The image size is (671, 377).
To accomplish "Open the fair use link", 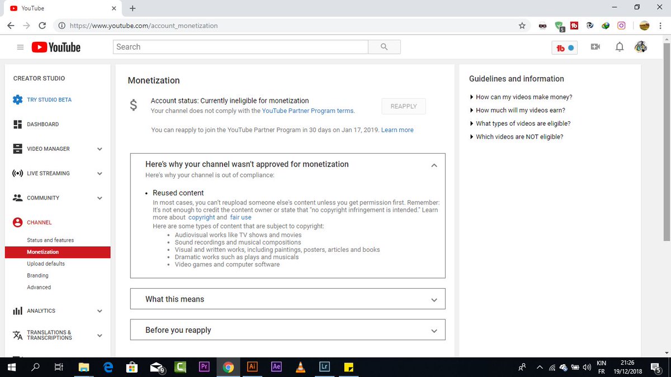I will (240, 217).
